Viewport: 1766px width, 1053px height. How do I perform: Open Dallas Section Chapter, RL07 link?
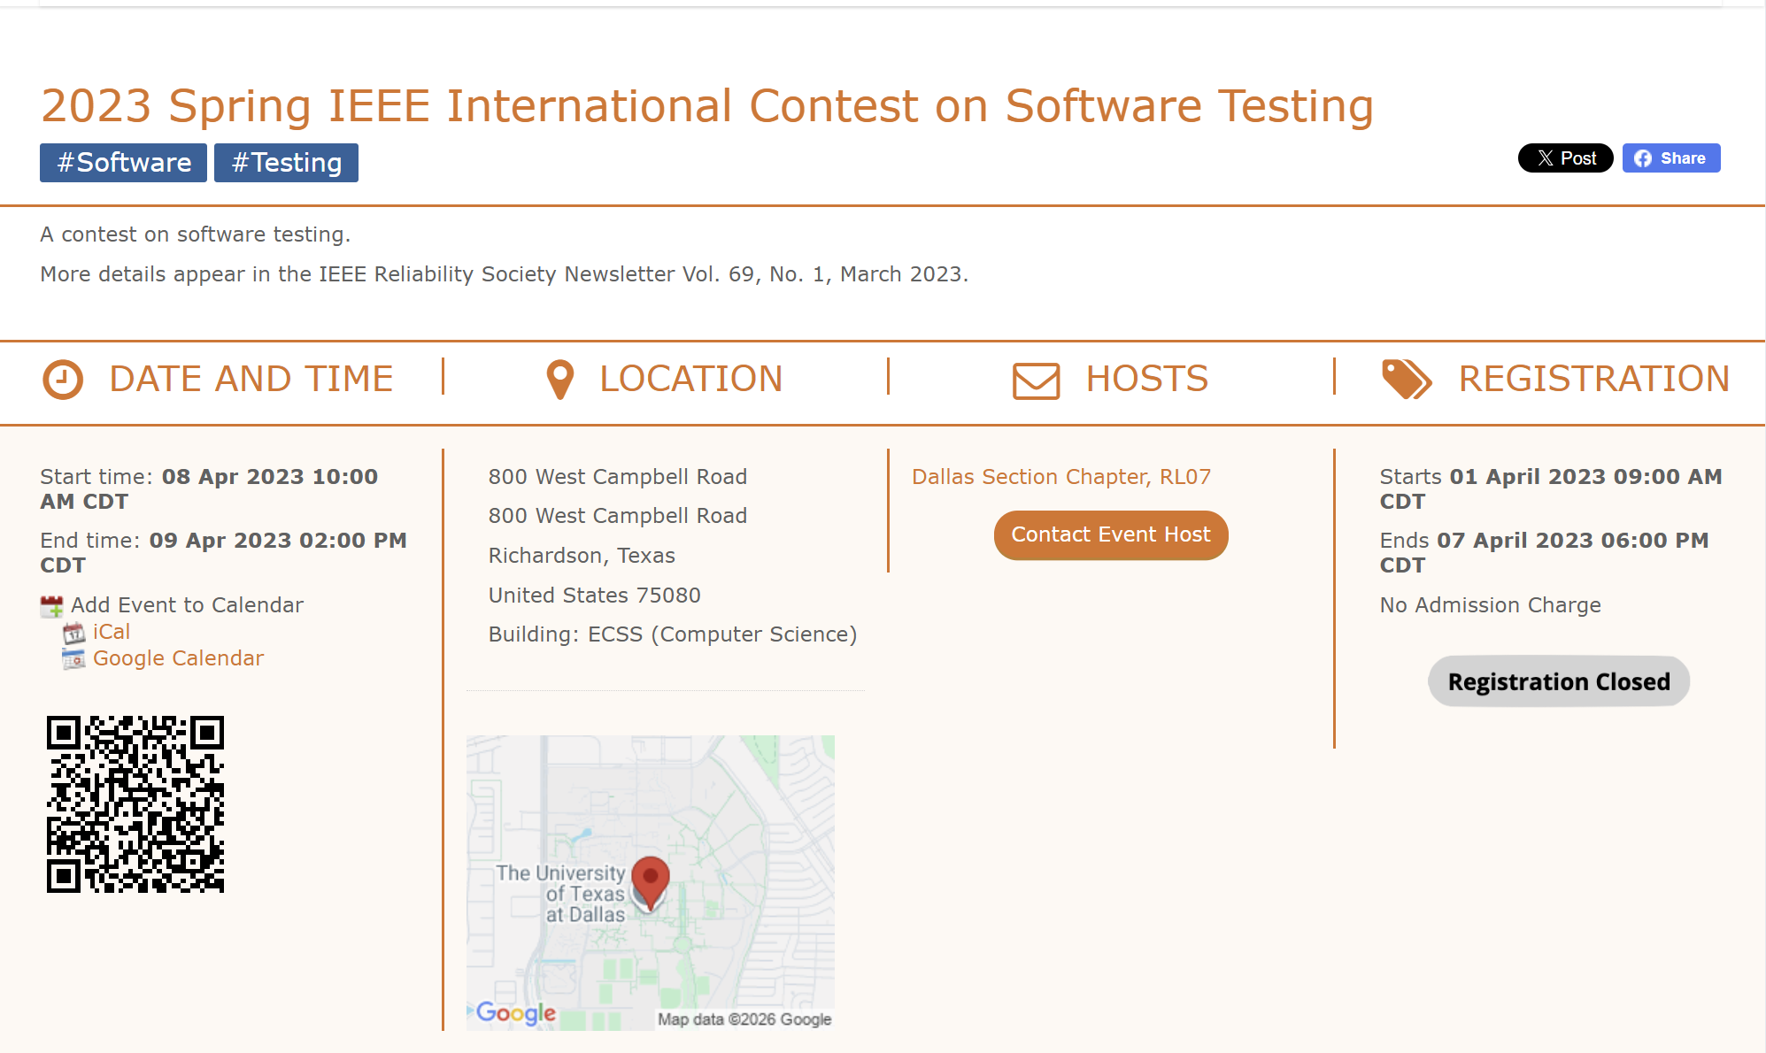pos(1061,477)
